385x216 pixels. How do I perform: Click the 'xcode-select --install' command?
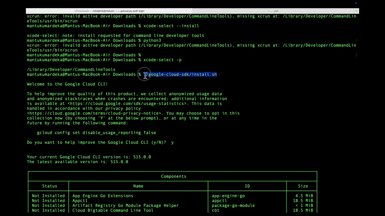[x=171, y=26]
